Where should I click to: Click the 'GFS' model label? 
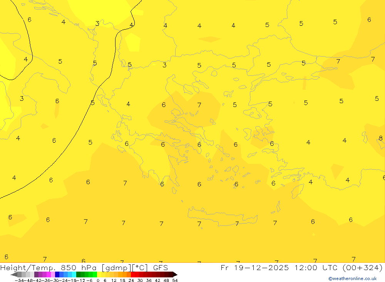[160, 267]
